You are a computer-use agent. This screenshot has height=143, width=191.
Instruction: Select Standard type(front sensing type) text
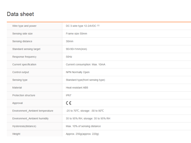click(x=85, y=80)
